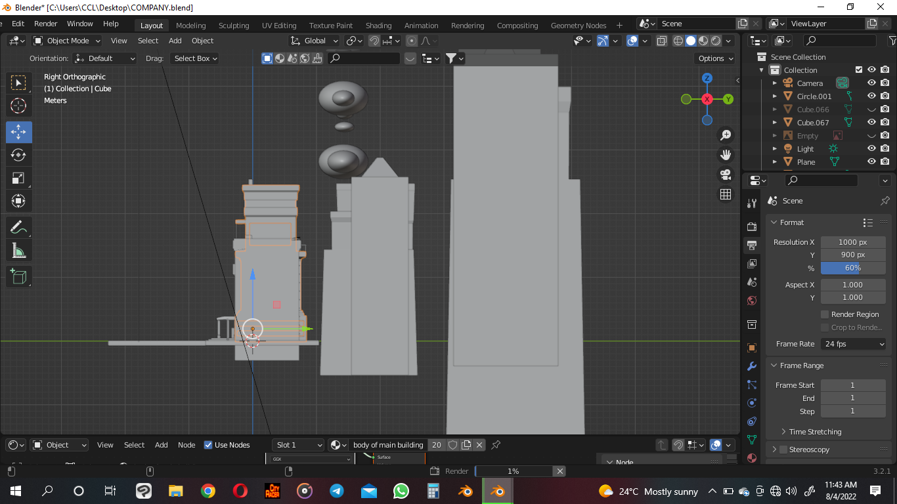Open the viewport Add menu
Viewport: 897px width, 504px height.
click(x=175, y=41)
